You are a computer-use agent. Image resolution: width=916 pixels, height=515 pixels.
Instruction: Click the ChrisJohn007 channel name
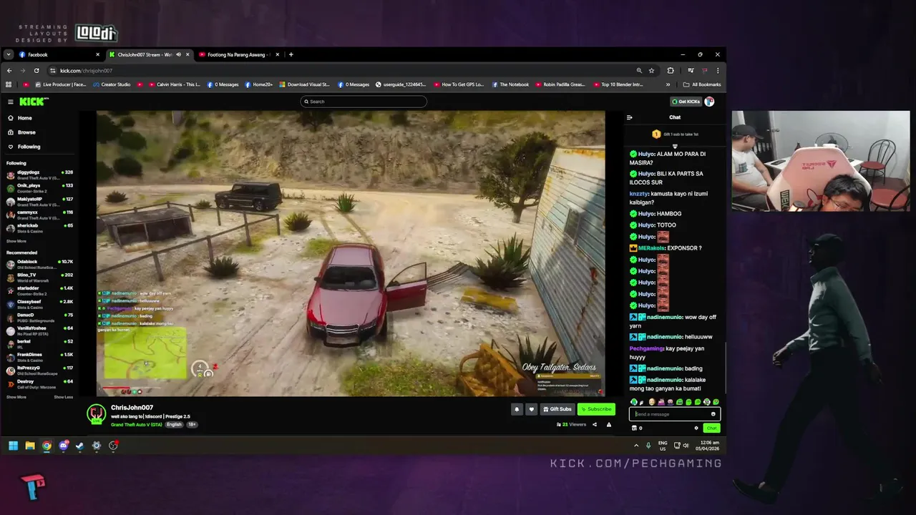pos(132,408)
